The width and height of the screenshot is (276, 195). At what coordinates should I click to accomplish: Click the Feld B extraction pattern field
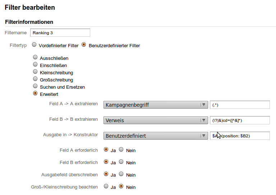[240, 120]
